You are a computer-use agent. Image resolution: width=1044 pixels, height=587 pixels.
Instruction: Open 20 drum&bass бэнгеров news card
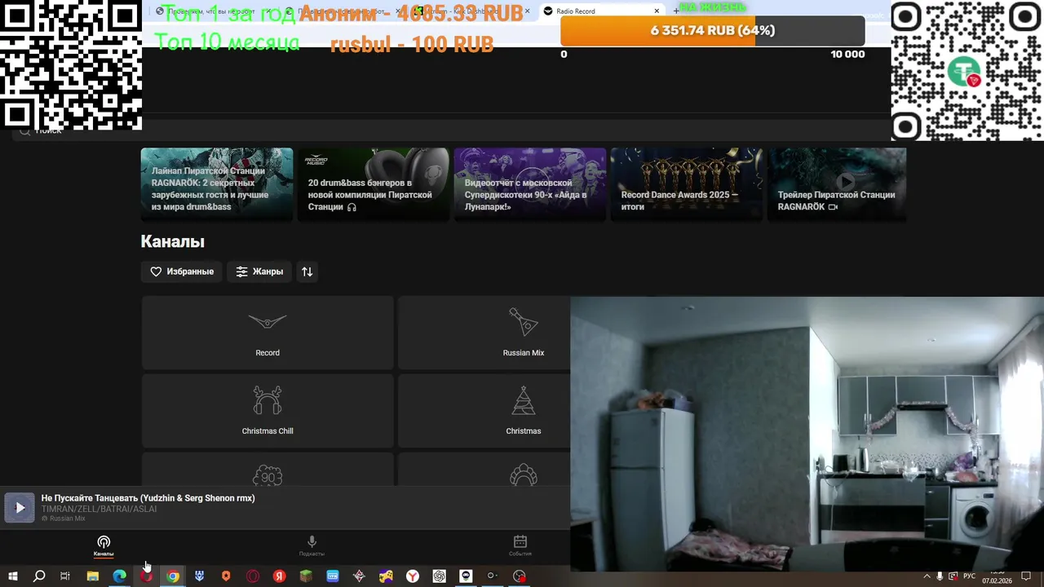374,184
